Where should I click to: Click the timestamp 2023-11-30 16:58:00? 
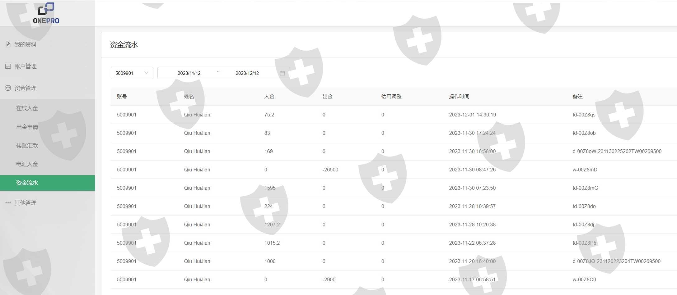pyautogui.click(x=472, y=151)
